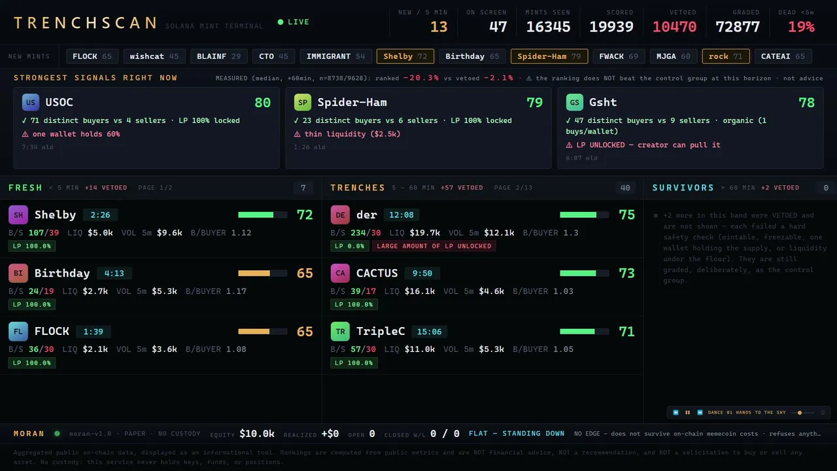
Task: Open the music player playlist menu
Action: coord(823,413)
